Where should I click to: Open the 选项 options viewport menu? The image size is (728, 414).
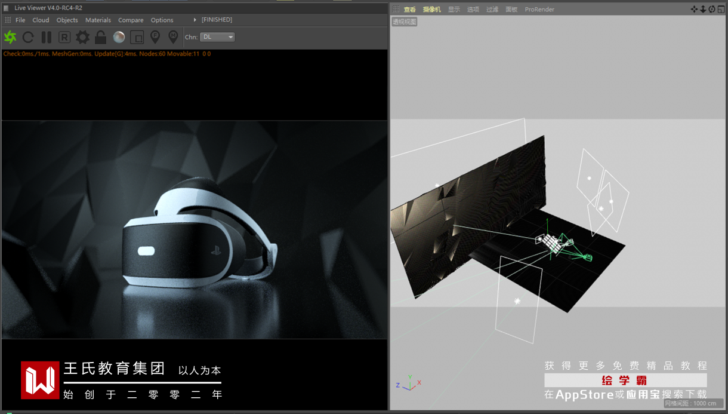coord(473,10)
